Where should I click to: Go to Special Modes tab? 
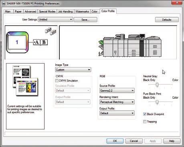[x=47, y=12]
